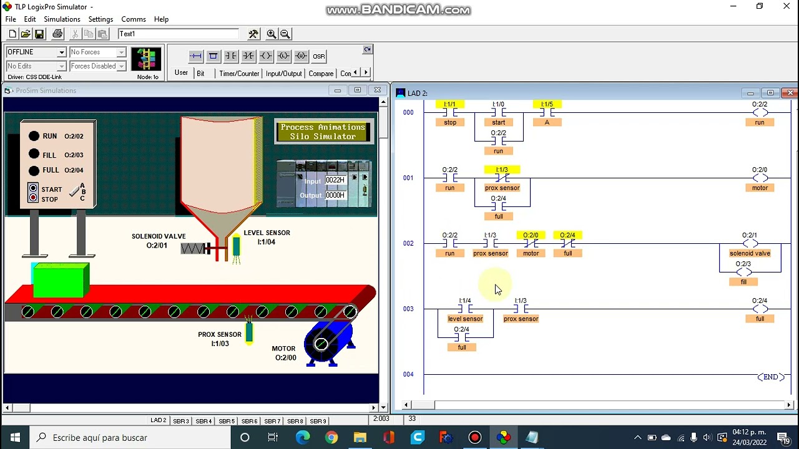Push the START button on silo panel
The height and width of the screenshot is (449, 799).
(33, 188)
